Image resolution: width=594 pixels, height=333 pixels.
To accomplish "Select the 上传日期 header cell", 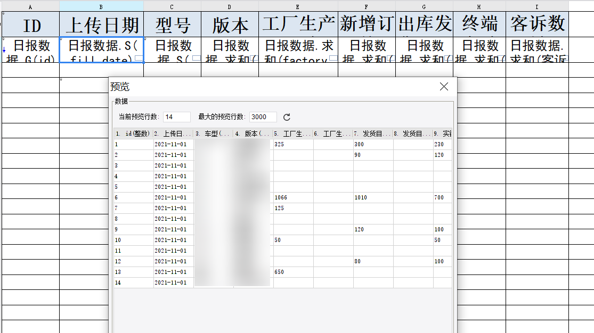I will 102,24.
